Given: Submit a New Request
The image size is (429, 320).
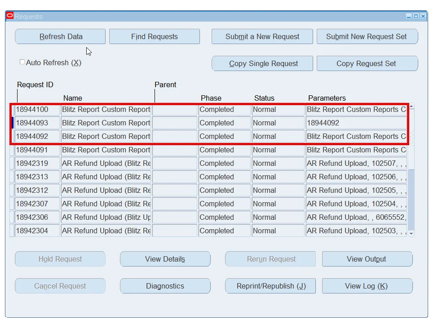Looking at the screenshot, I should 262,36.
